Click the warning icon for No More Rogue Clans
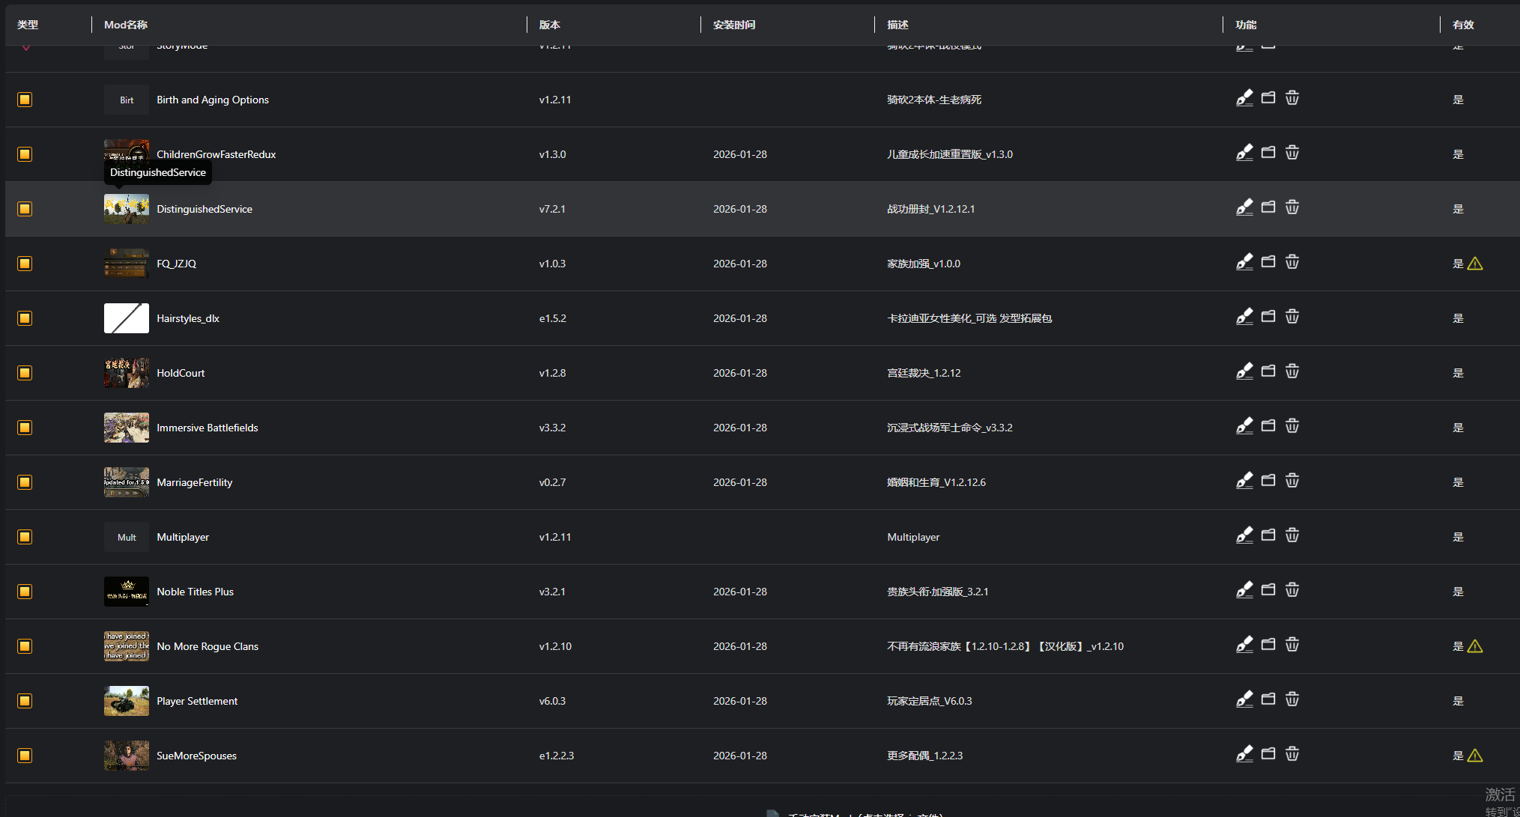1520x817 pixels. (1475, 646)
